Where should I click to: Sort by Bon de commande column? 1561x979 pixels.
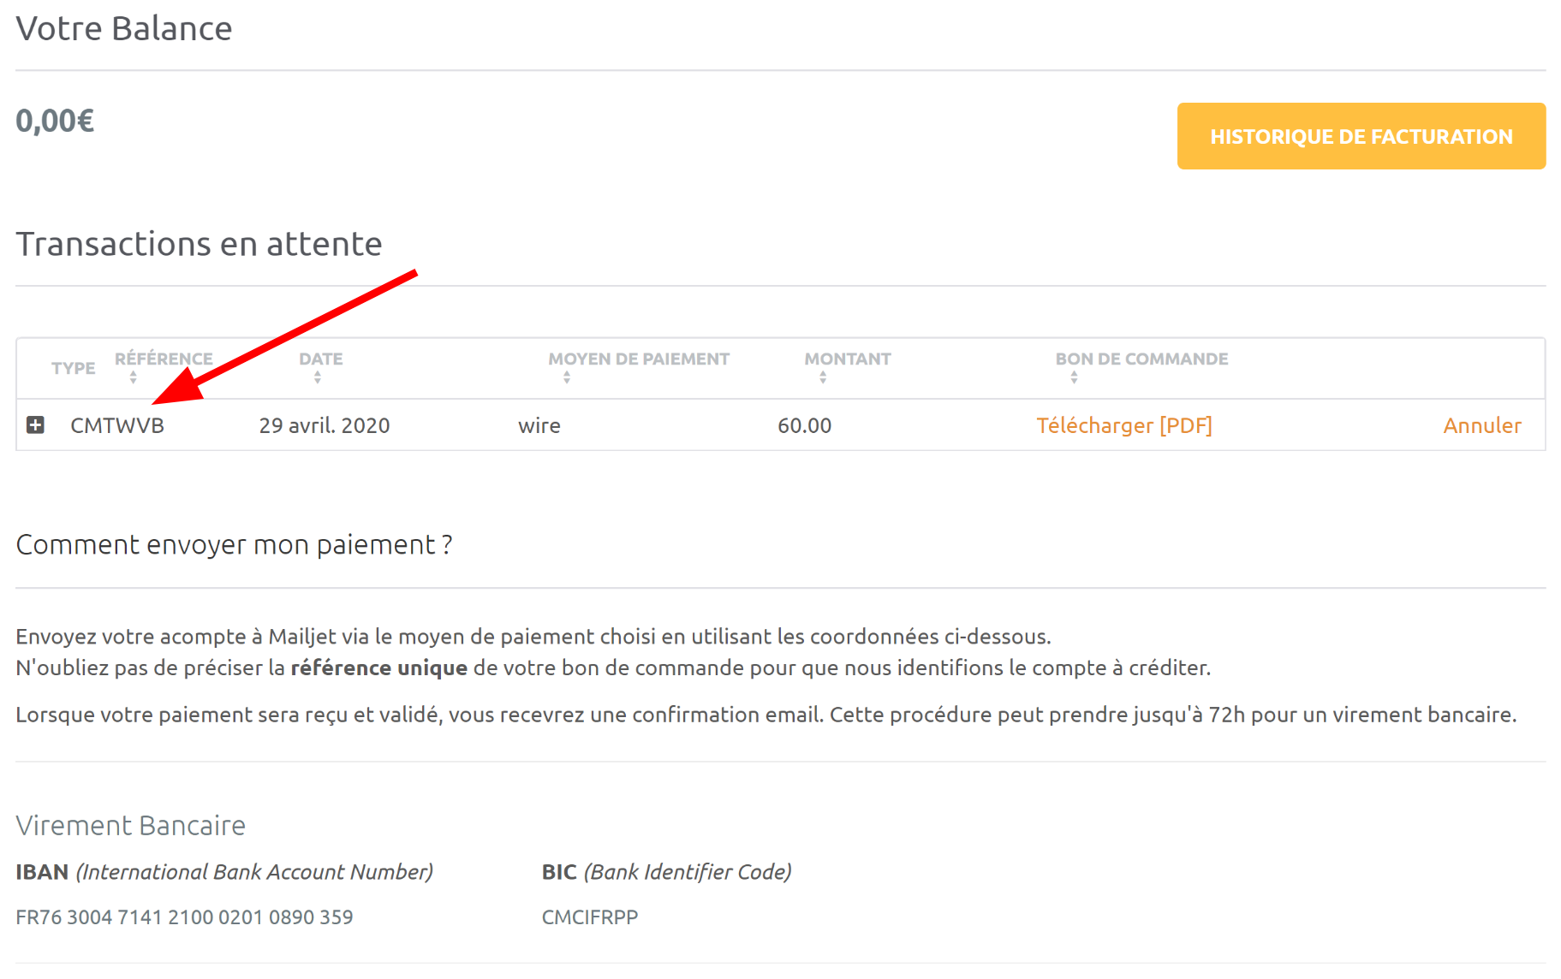[x=1141, y=366]
